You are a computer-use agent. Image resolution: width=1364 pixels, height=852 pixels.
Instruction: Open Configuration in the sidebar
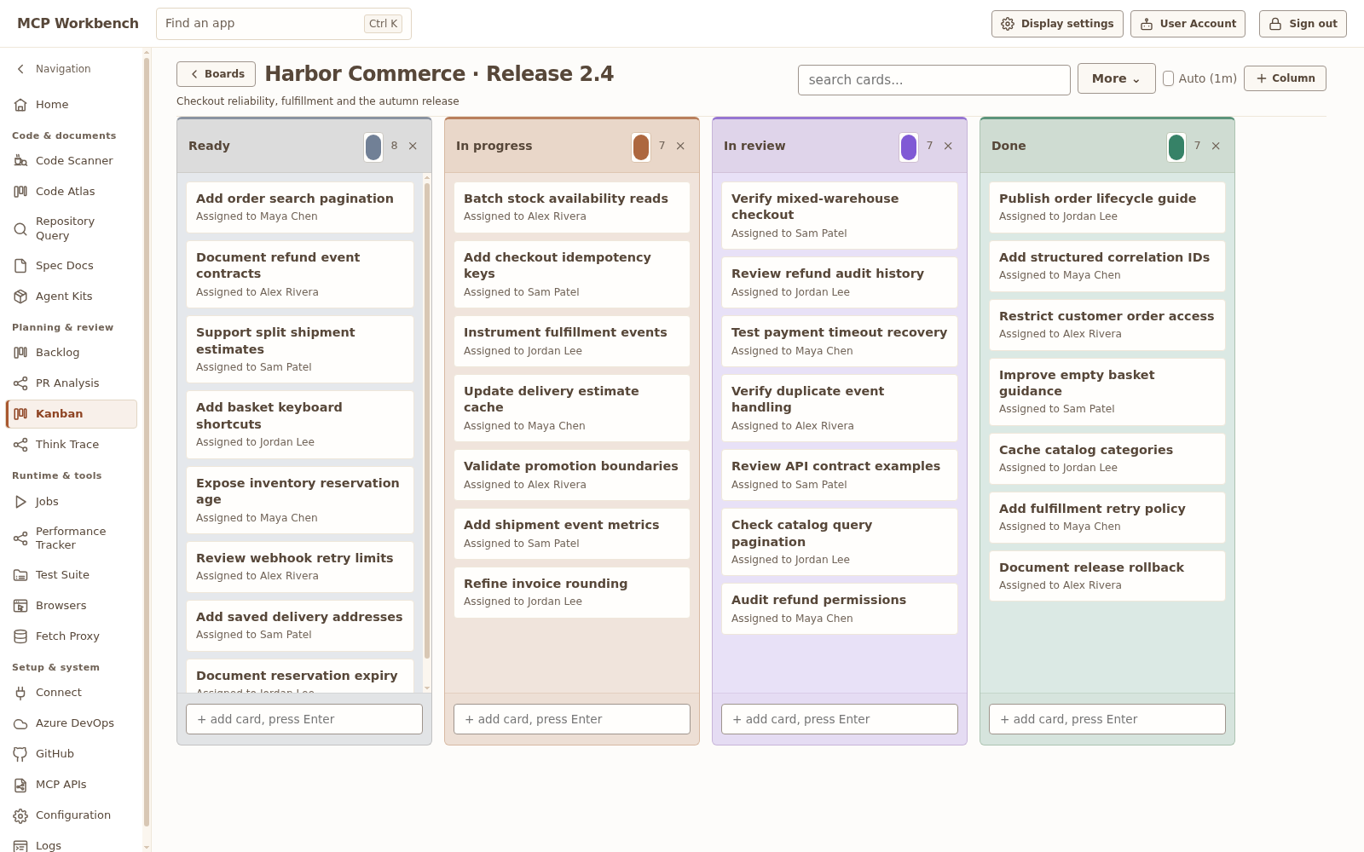pyautogui.click(x=72, y=815)
